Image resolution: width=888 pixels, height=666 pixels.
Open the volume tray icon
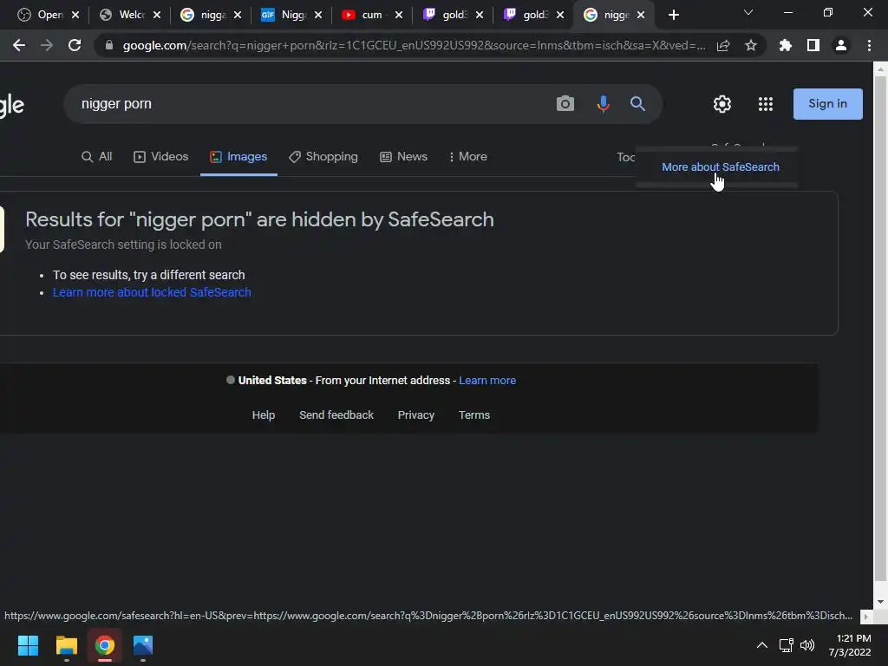click(x=807, y=645)
